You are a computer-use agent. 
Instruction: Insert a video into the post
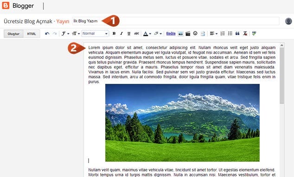188,34
